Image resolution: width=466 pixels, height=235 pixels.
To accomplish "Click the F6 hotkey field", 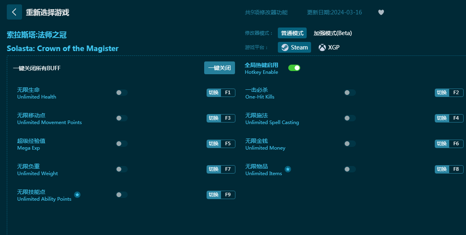I will 456,144.
